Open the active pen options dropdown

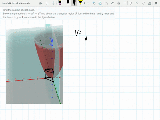[76, 5]
